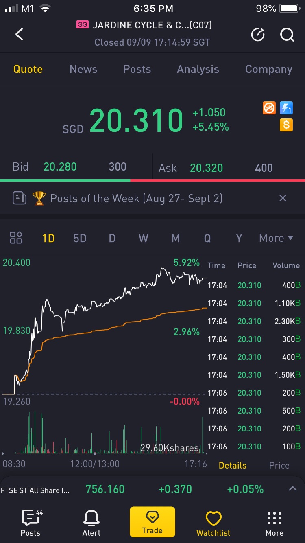Select the trade row with volume 2.30K
The width and height of the screenshot is (305, 543).
(x=254, y=321)
